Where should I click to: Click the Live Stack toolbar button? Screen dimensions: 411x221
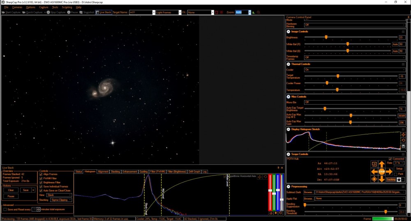[104, 12]
